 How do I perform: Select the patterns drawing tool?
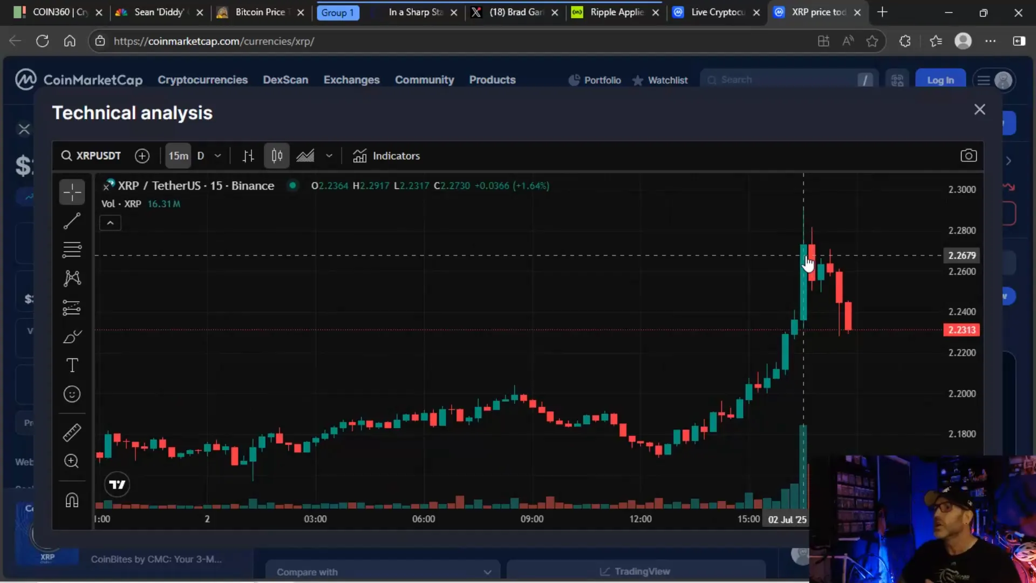pos(72,279)
